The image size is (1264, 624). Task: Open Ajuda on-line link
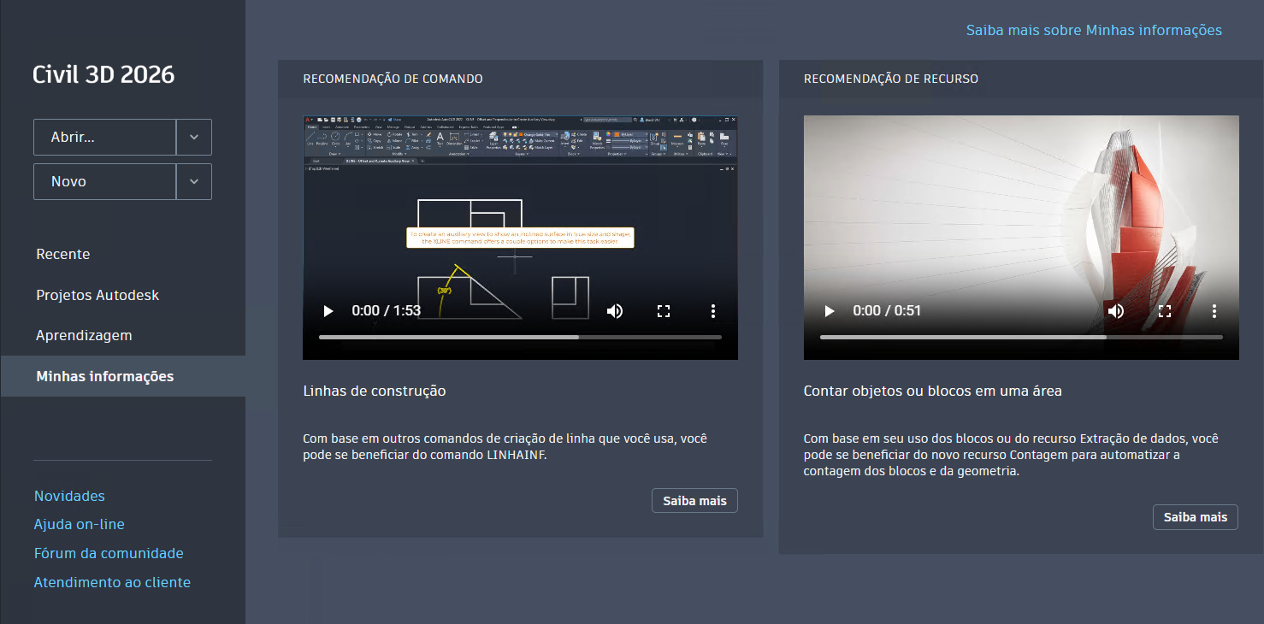(80, 524)
